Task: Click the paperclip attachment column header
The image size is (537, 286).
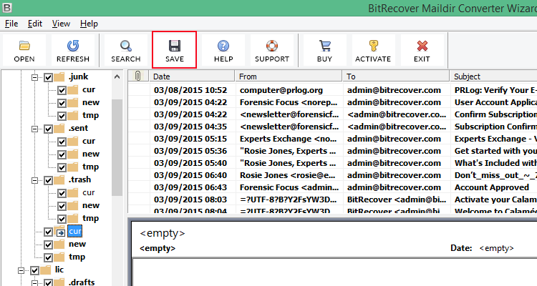Action: (x=138, y=77)
